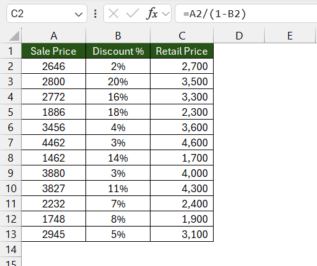Screen dimensions: 317x266
Task: Select the 20% discount cell
Action: pos(118,81)
